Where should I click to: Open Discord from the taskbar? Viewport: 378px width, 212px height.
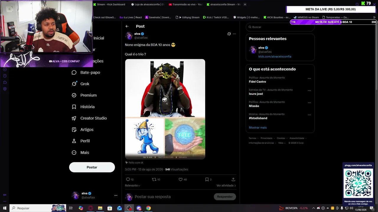(x=139, y=208)
